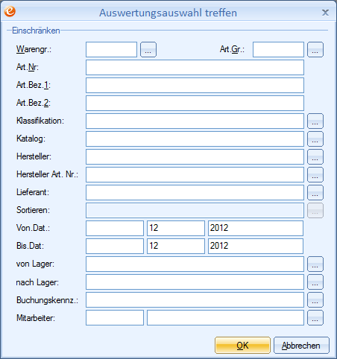Screen dimensions: 337x359
Task: Open Lieferant lookup ellipsis button
Action: click(x=315, y=192)
